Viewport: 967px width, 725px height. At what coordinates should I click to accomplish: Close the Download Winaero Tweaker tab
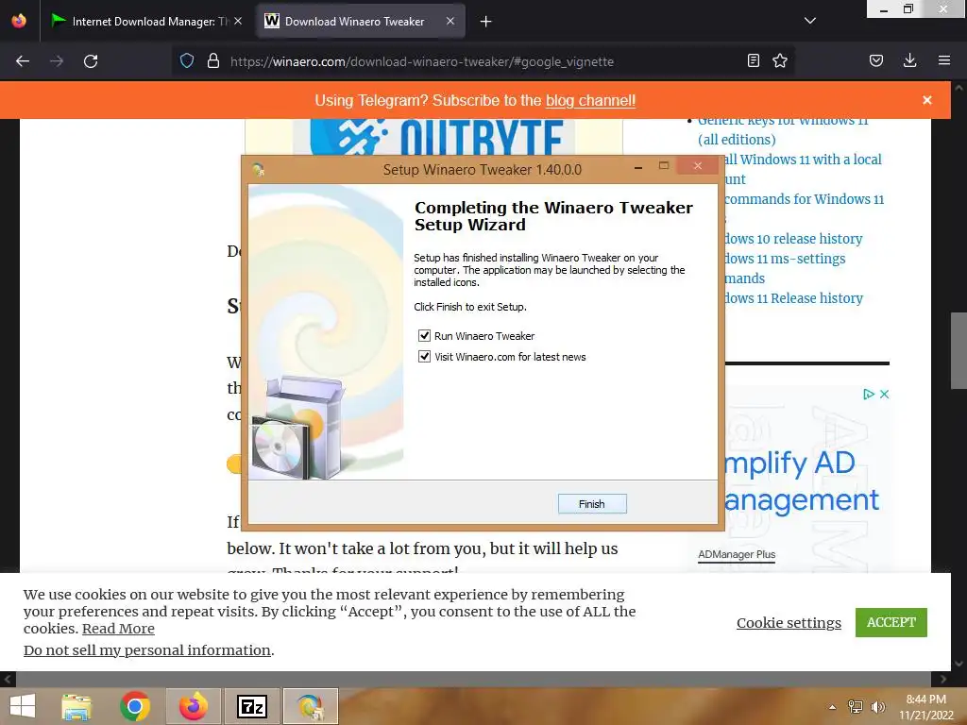coord(450,21)
